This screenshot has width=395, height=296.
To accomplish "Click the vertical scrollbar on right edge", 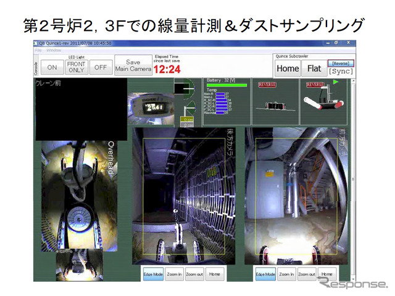I will (353, 180).
